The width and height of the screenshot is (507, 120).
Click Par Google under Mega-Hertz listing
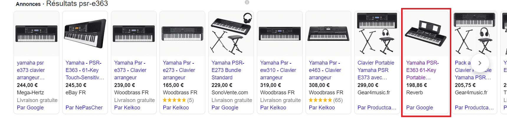[30, 108]
